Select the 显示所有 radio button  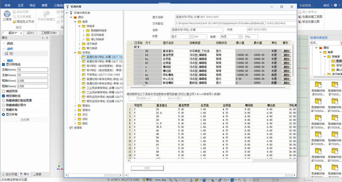[3, 115]
